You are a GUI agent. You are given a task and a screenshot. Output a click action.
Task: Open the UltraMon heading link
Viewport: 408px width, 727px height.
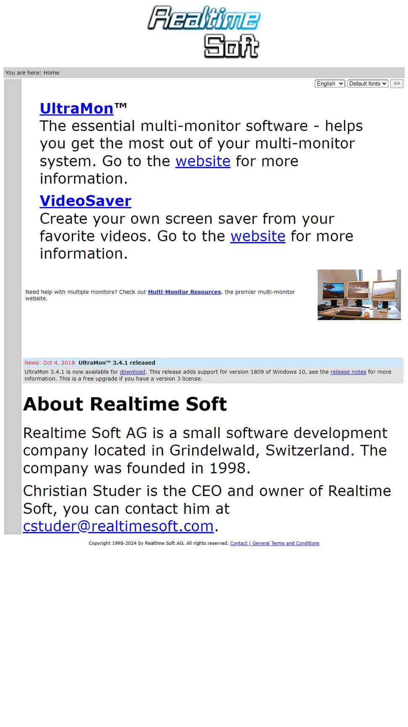pos(76,109)
